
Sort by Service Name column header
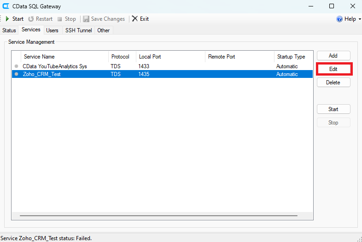tap(64, 57)
